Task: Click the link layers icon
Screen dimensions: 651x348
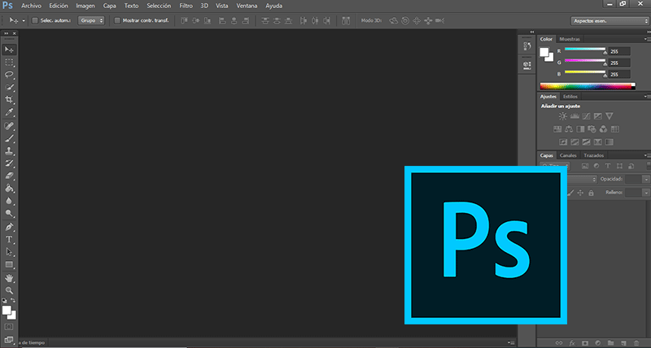Action: coord(559,343)
